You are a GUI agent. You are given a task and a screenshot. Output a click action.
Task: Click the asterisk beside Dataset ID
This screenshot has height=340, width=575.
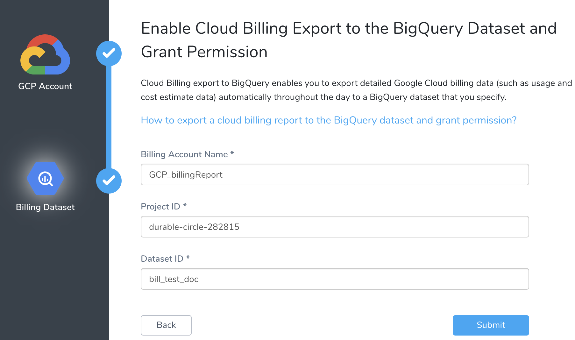tap(188, 258)
